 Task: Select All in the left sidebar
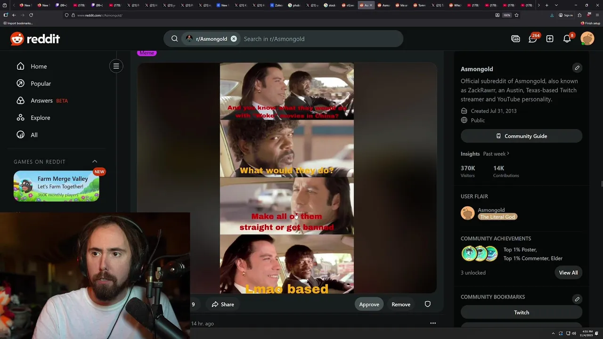pos(27,135)
